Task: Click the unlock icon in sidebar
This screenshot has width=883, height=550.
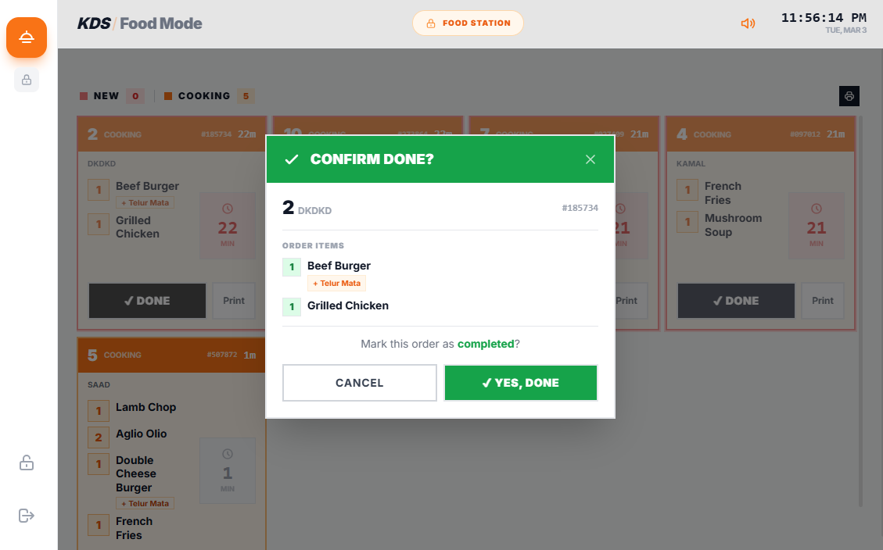Action: 27,463
